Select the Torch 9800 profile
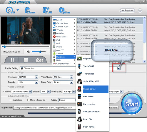The width and height of the screenshot is (147, 132). point(92,66)
